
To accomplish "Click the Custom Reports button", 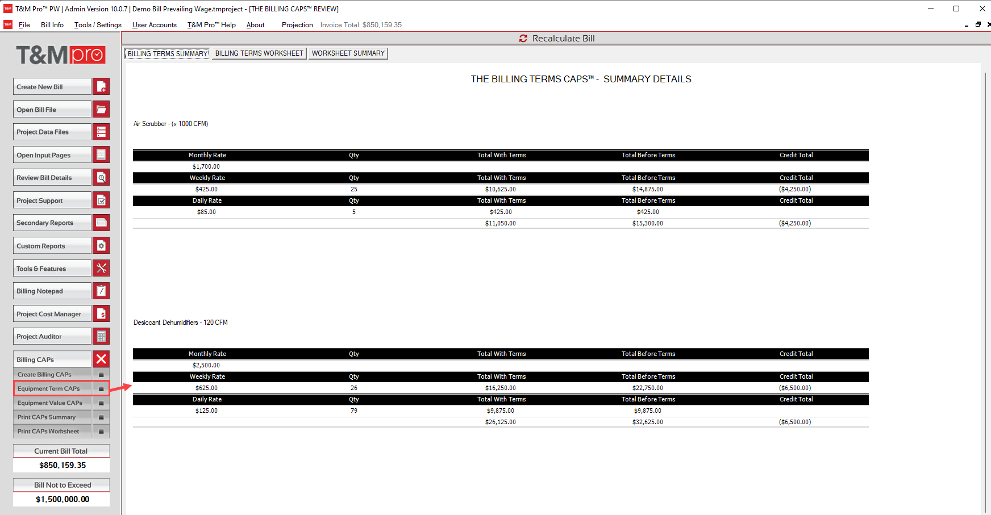I will 52,245.
